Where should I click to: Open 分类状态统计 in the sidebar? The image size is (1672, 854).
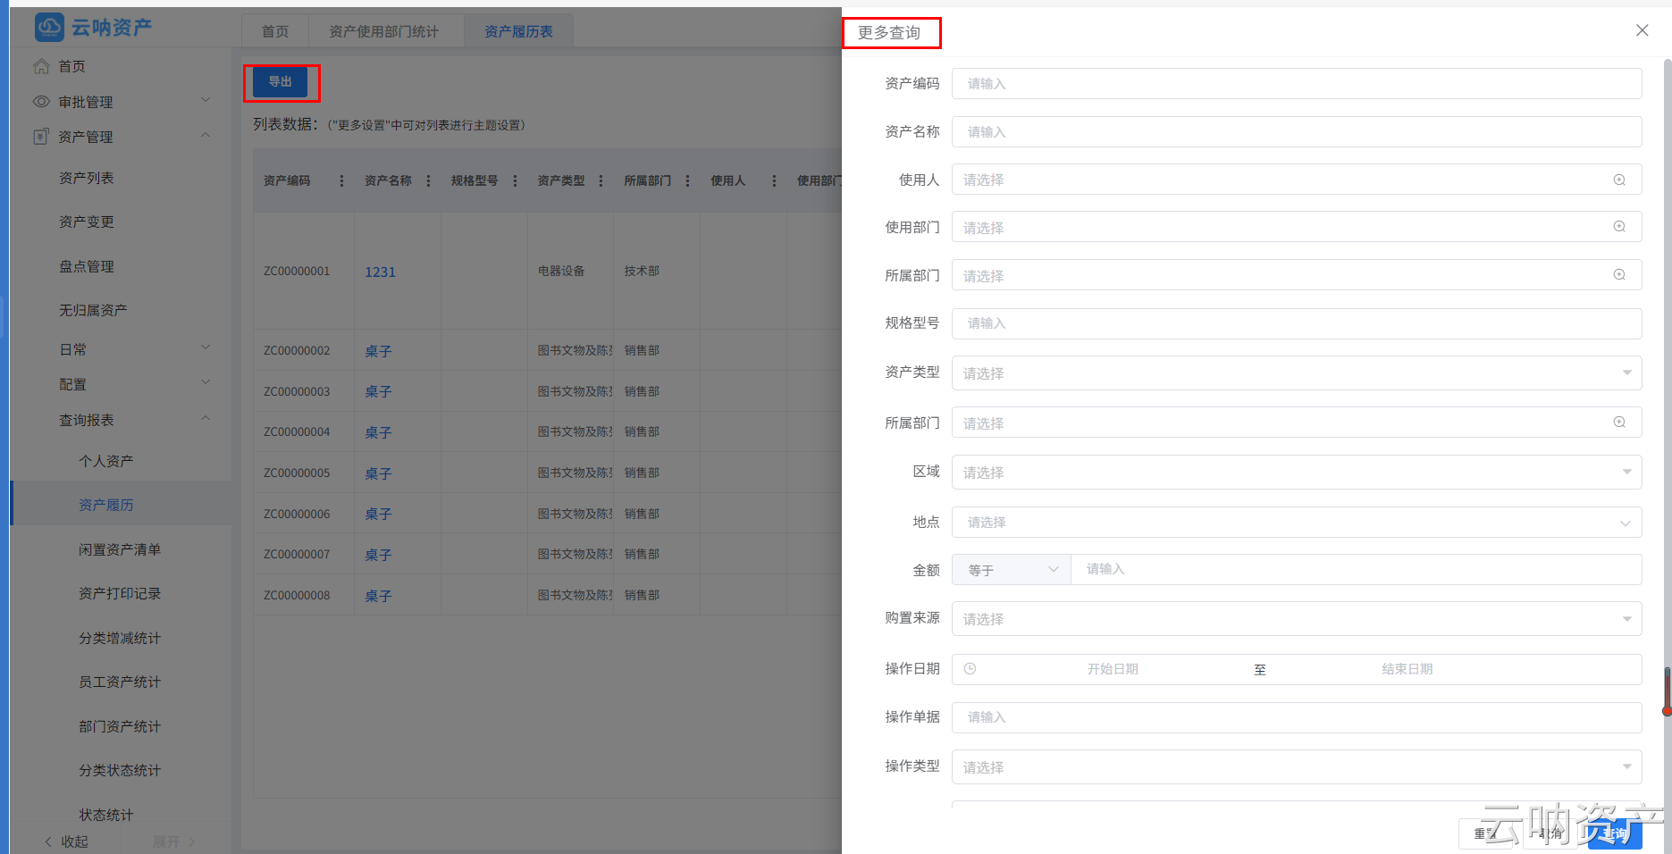pos(120,770)
